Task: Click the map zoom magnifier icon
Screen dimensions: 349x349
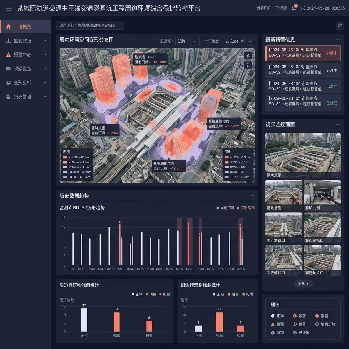Action: click(x=248, y=65)
